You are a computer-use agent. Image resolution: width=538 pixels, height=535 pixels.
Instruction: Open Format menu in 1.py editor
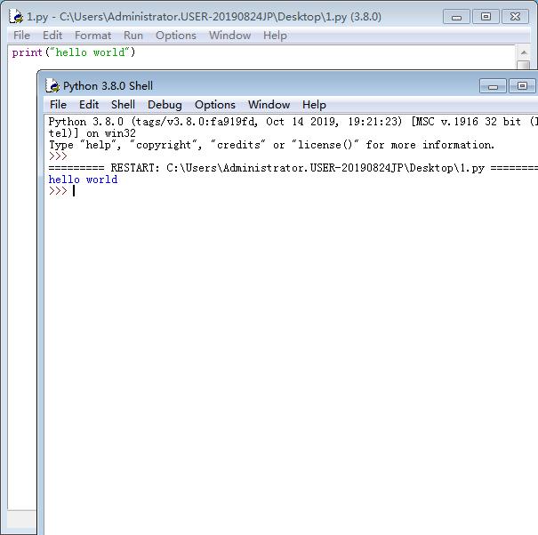click(92, 36)
